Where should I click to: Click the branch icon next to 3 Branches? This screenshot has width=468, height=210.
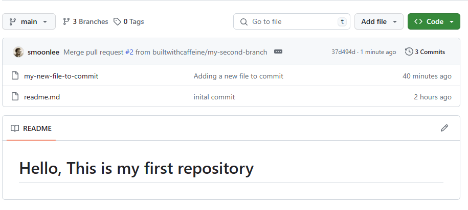tap(66, 21)
